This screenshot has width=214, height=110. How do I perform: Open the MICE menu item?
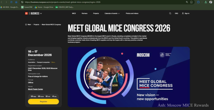point(74,14)
